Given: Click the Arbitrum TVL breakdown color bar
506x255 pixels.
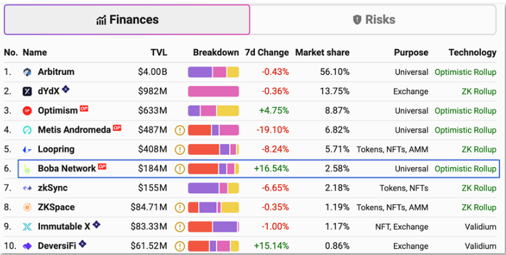Looking at the screenshot, I should (x=213, y=72).
